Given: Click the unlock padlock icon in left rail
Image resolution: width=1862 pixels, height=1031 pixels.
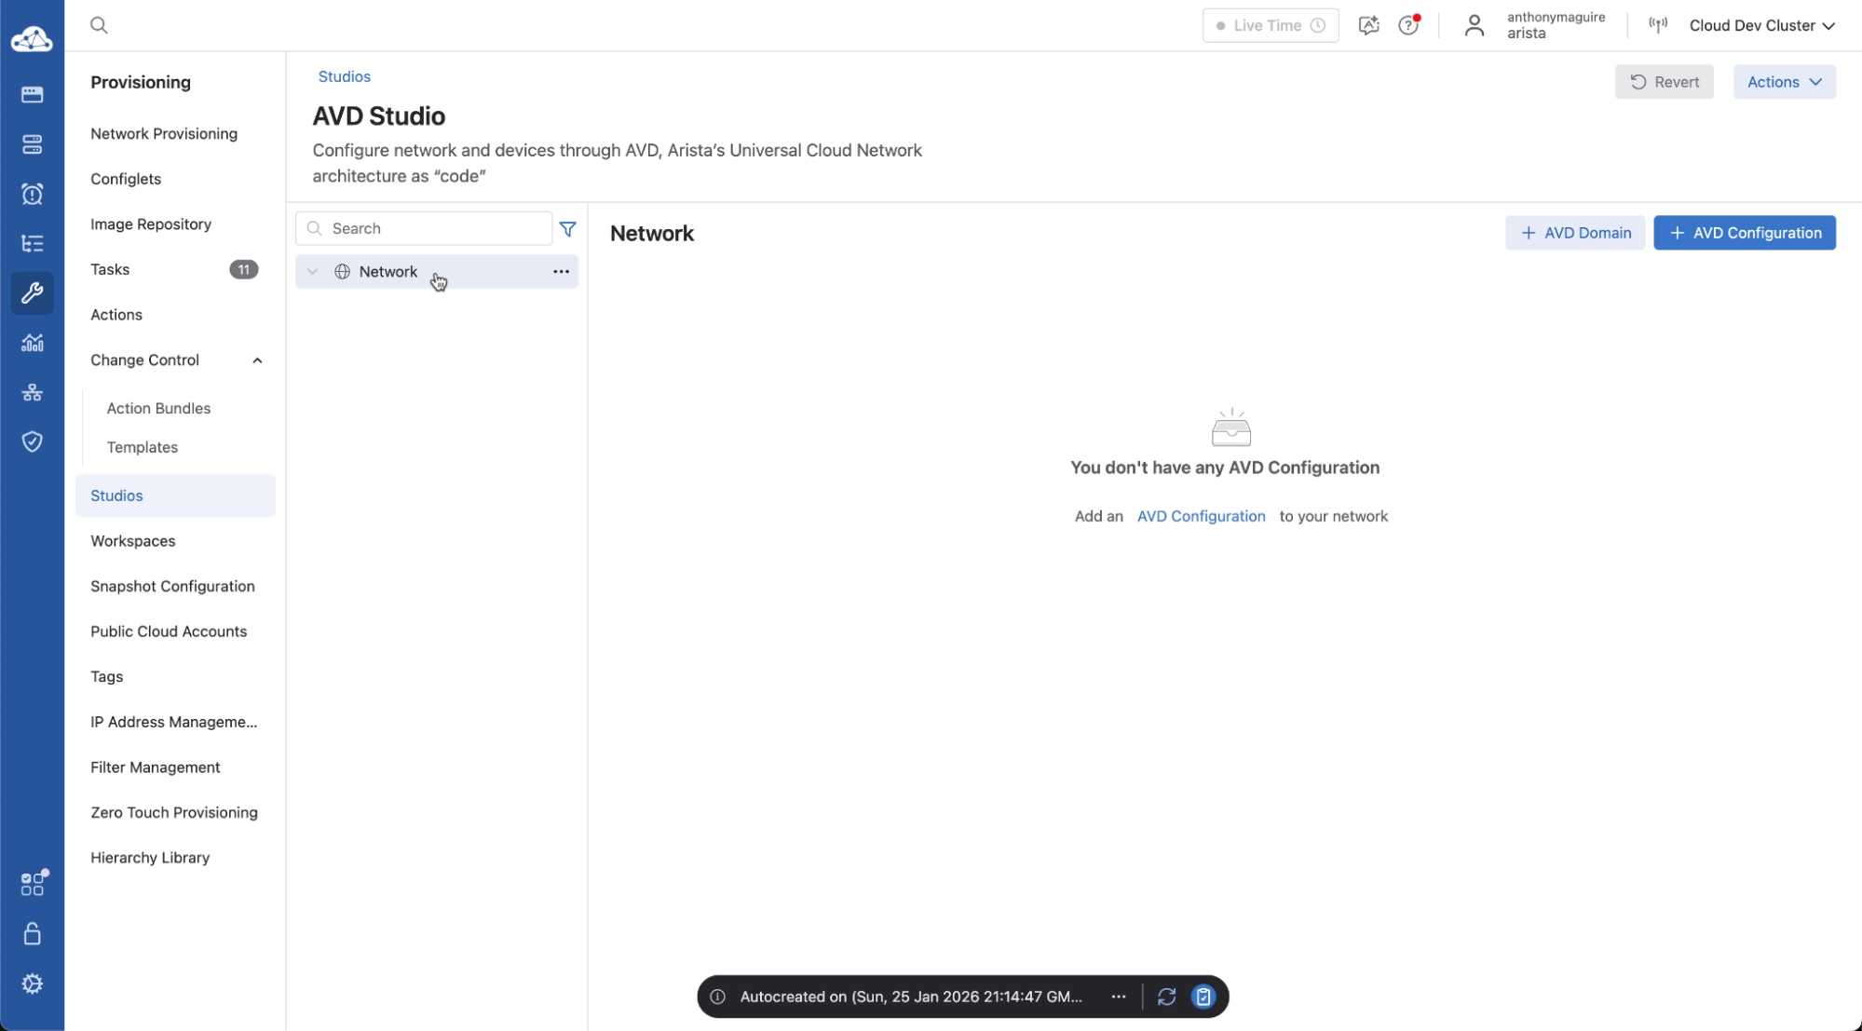Looking at the screenshot, I should 32,933.
